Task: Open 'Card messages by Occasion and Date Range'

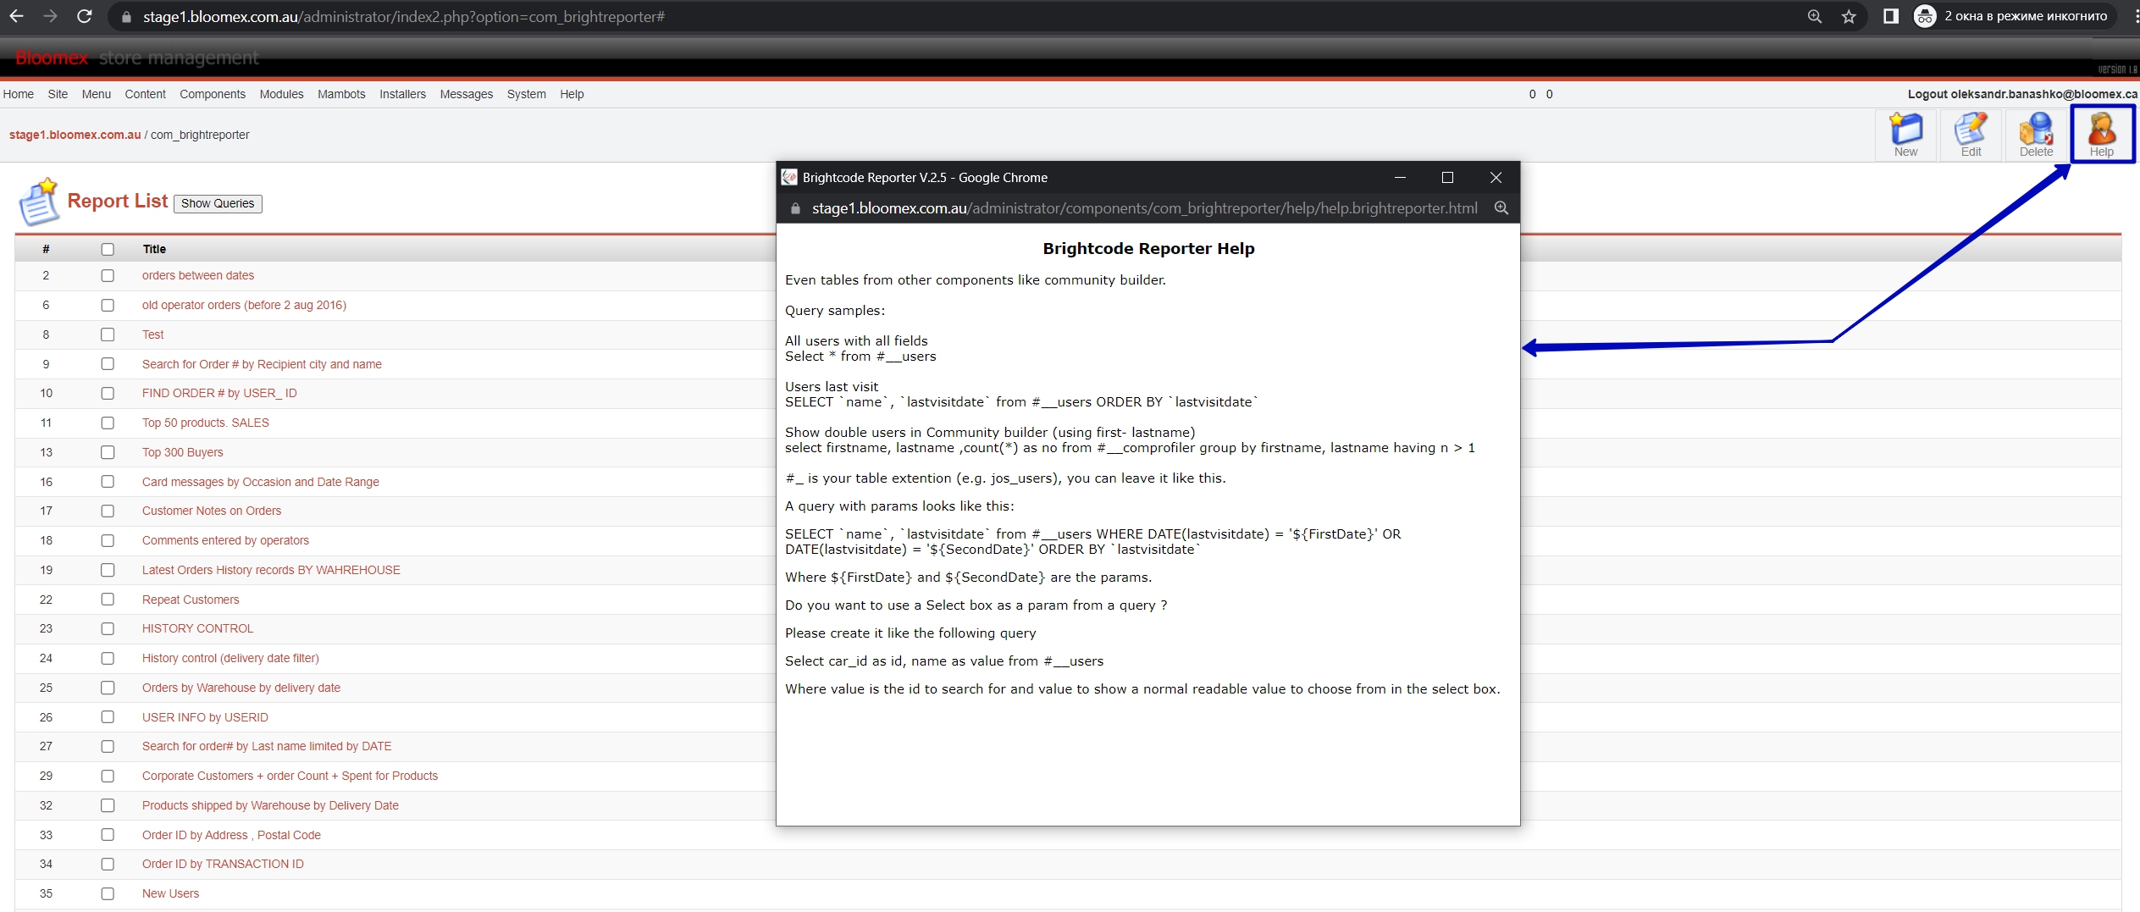Action: coord(260,482)
